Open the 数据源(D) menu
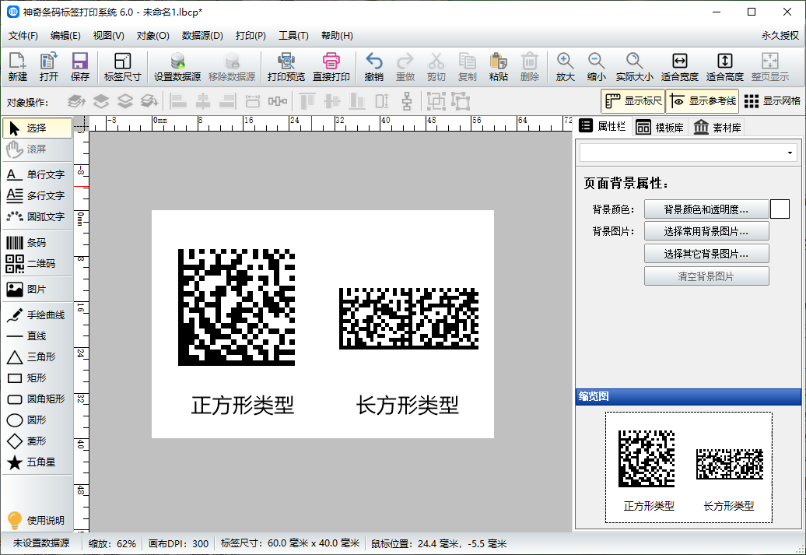Image resolution: width=806 pixels, height=555 pixels. [x=202, y=36]
